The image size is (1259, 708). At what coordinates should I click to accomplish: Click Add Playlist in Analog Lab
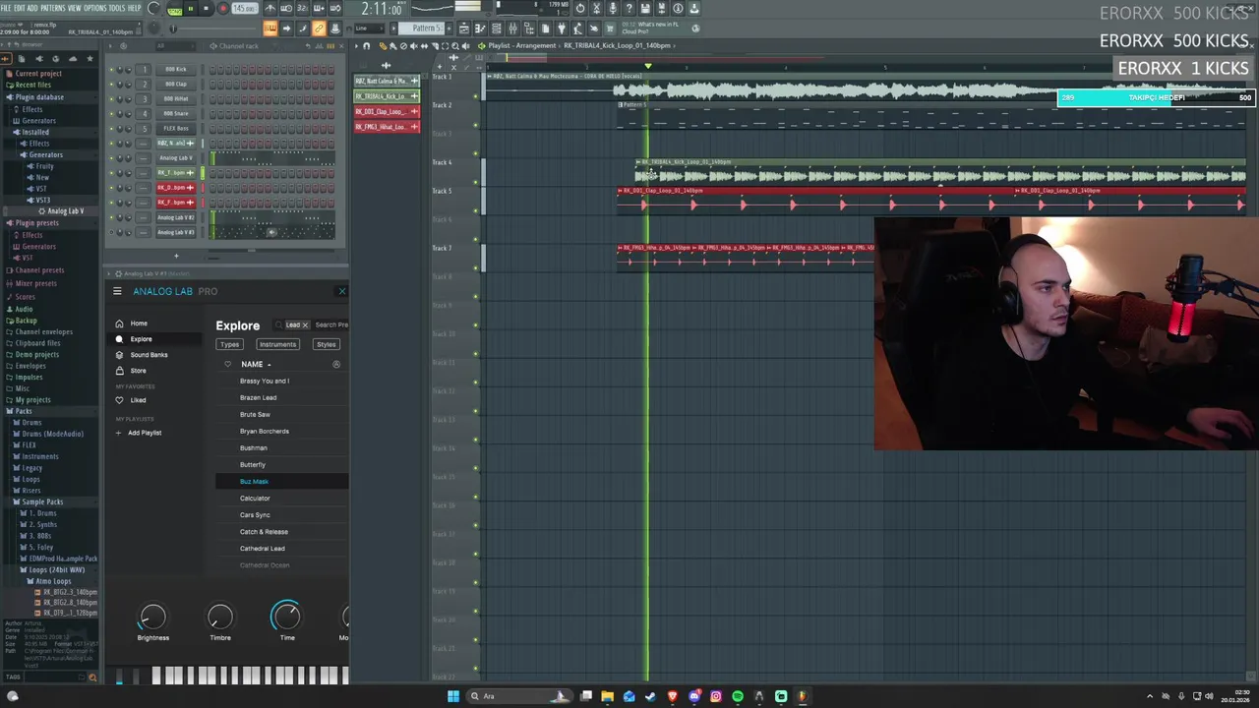tap(145, 433)
